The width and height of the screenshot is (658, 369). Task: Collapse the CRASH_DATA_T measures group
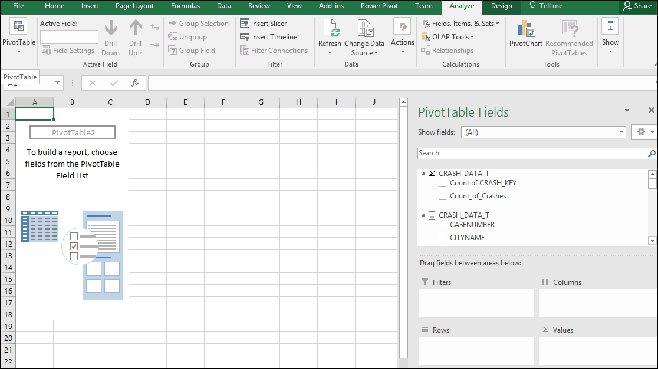coord(423,174)
